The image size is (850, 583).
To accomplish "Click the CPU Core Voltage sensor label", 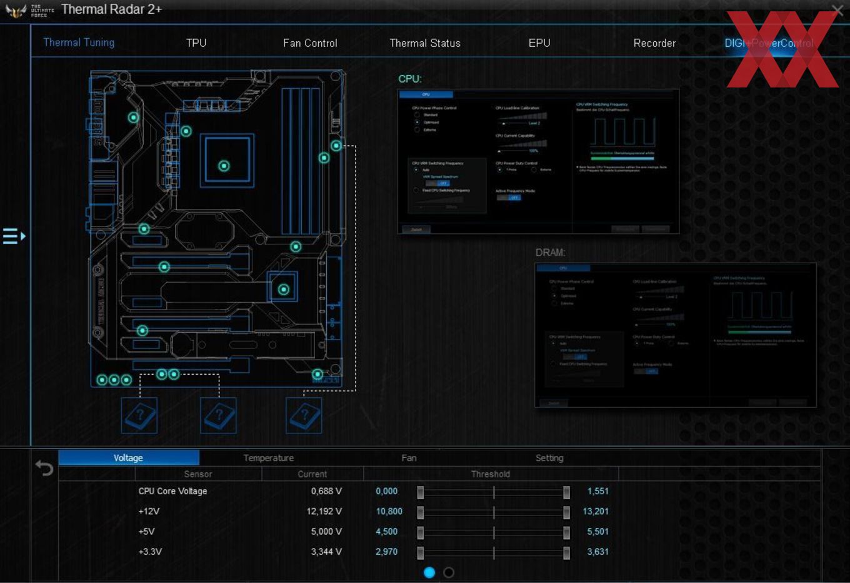I will pyautogui.click(x=172, y=491).
